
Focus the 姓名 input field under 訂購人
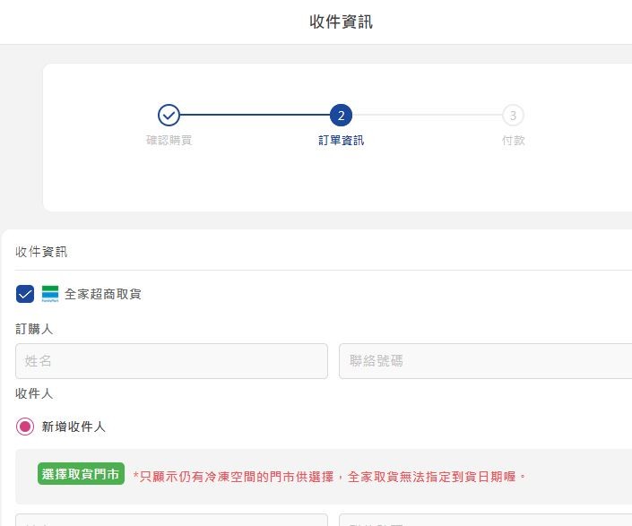point(172,361)
